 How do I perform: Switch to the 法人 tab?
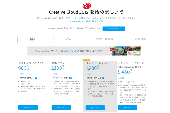coord(69,39)
